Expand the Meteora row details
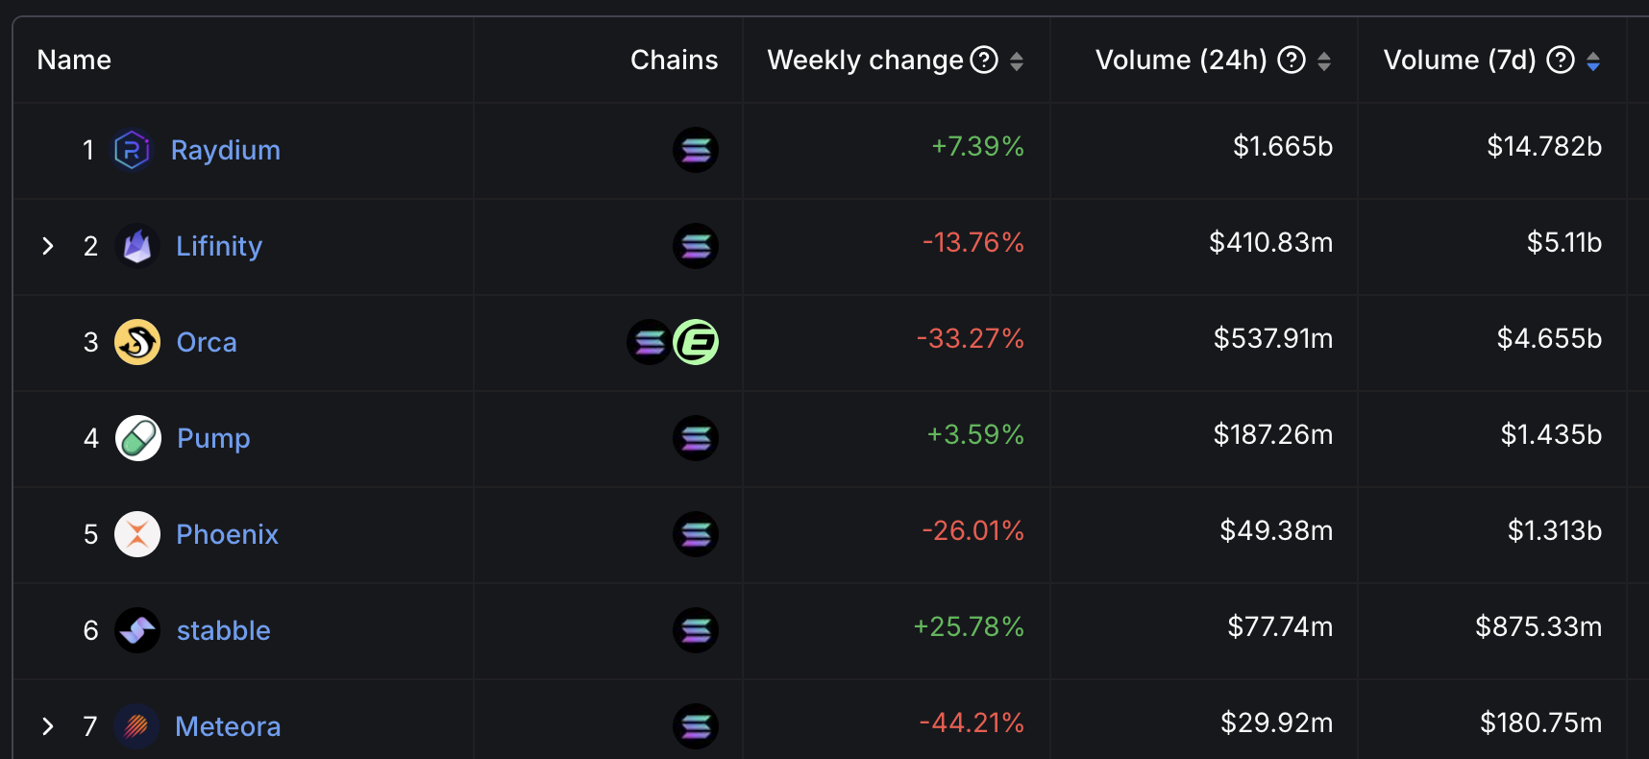This screenshot has width=1649, height=759. pos(48,726)
